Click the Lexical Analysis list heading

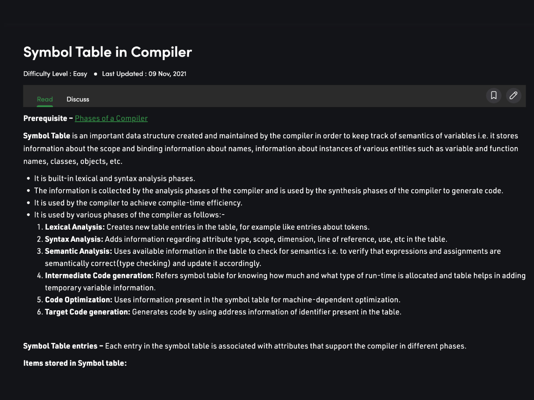point(75,227)
